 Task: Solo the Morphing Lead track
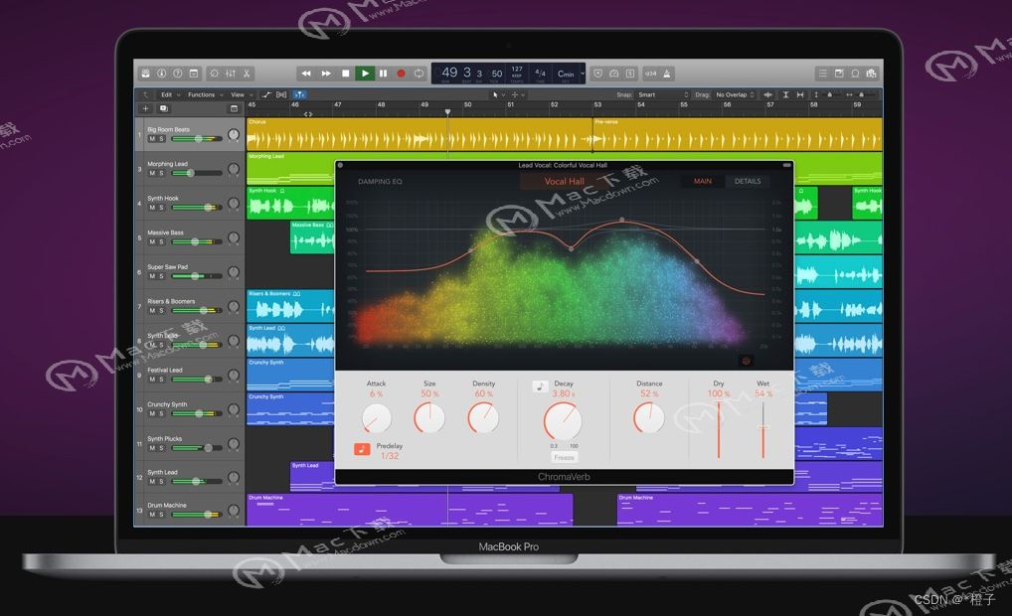[161, 173]
